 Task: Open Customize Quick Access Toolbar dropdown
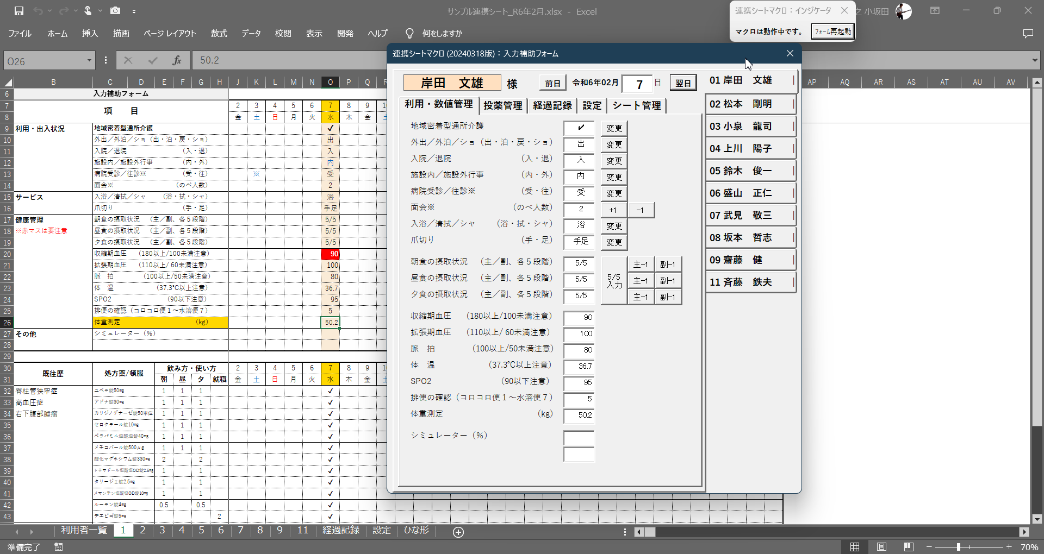134,11
